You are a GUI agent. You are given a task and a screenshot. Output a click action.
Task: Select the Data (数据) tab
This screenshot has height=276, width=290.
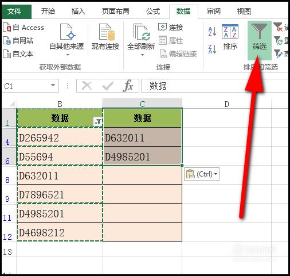pos(183,11)
